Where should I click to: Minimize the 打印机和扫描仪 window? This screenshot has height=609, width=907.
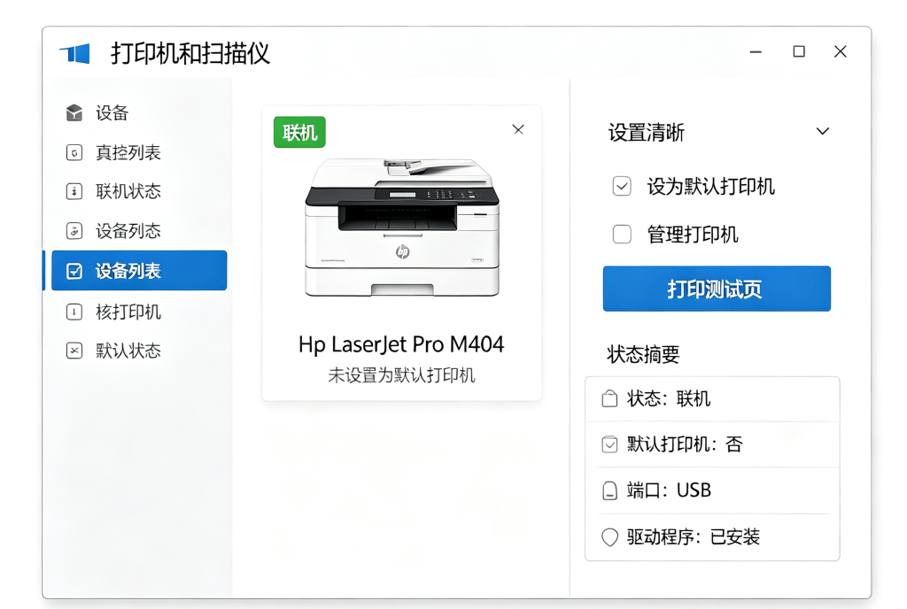coord(756,52)
